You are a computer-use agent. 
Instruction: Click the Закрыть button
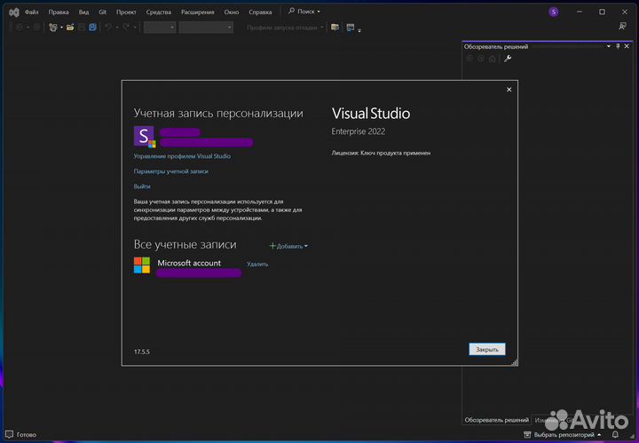487,349
